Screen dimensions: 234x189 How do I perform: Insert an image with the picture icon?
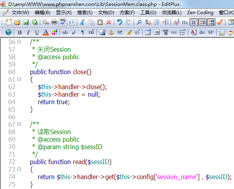point(102,32)
